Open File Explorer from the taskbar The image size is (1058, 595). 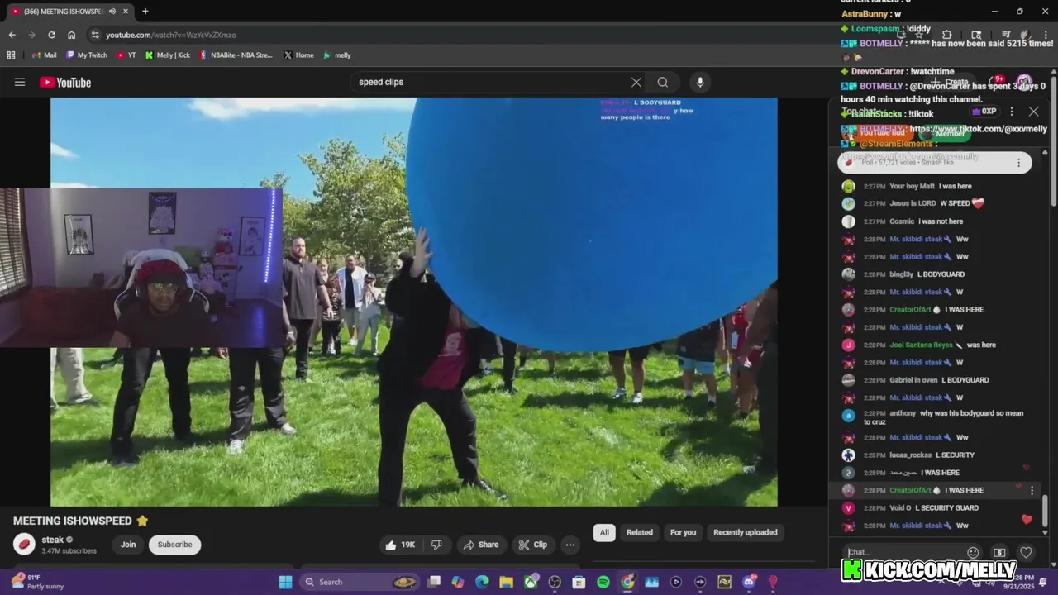pyautogui.click(x=506, y=582)
